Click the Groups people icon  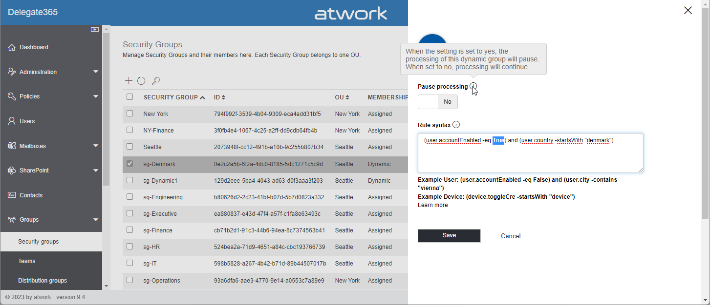12,220
